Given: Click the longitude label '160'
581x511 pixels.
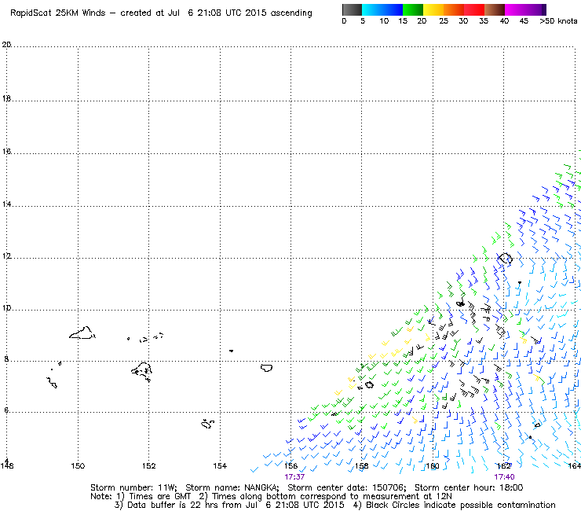Looking at the screenshot, I should (x=433, y=465).
